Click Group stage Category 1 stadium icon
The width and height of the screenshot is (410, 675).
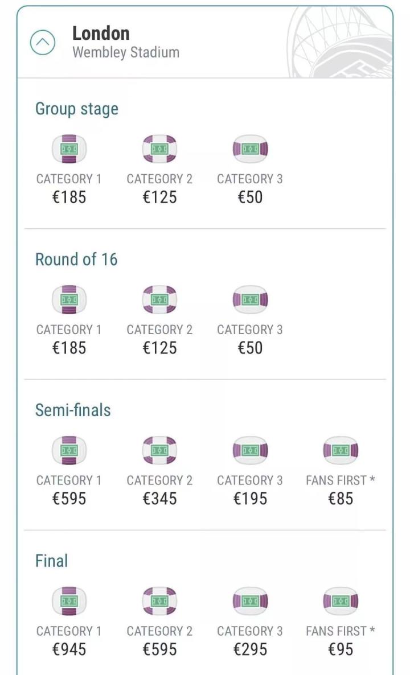pos(69,149)
